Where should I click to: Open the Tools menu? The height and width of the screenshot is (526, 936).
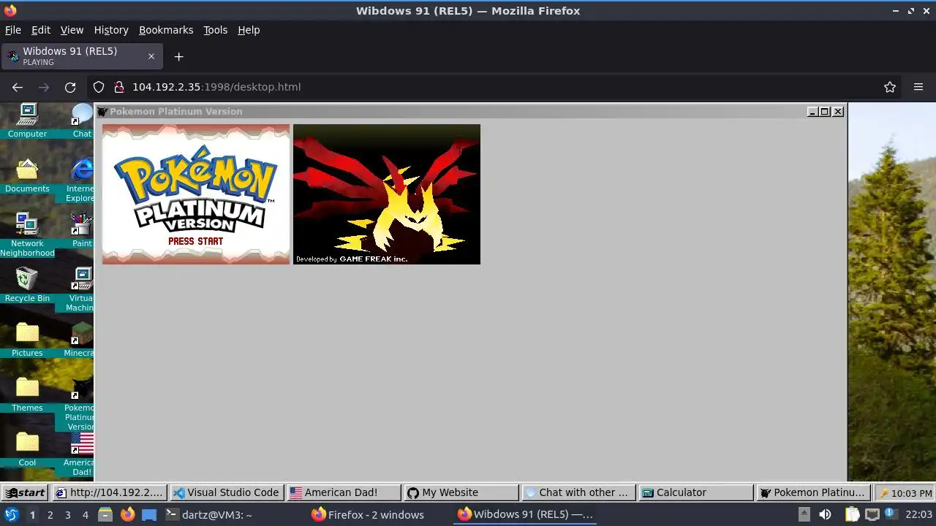click(215, 30)
